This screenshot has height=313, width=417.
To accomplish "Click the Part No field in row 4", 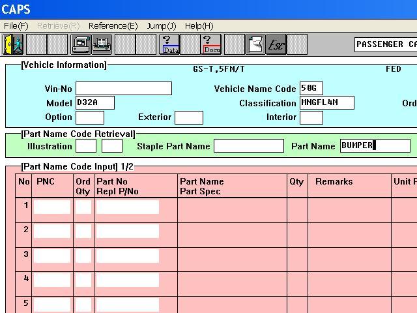I will click(x=128, y=280).
